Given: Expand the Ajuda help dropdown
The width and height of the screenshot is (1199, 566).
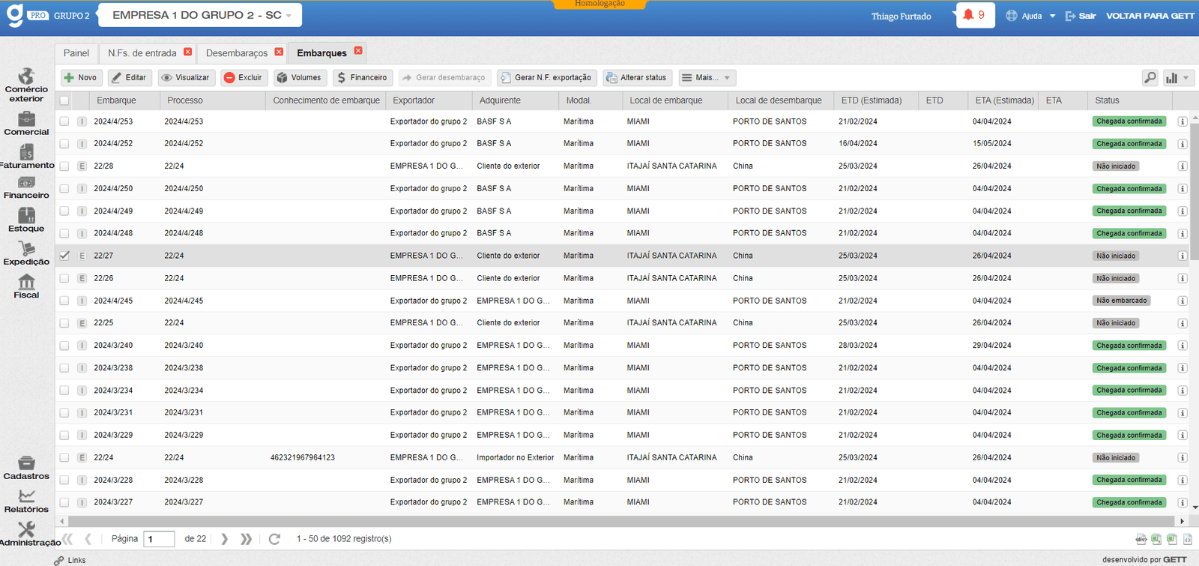Looking at the screenshot, I should coord(1032,16).
